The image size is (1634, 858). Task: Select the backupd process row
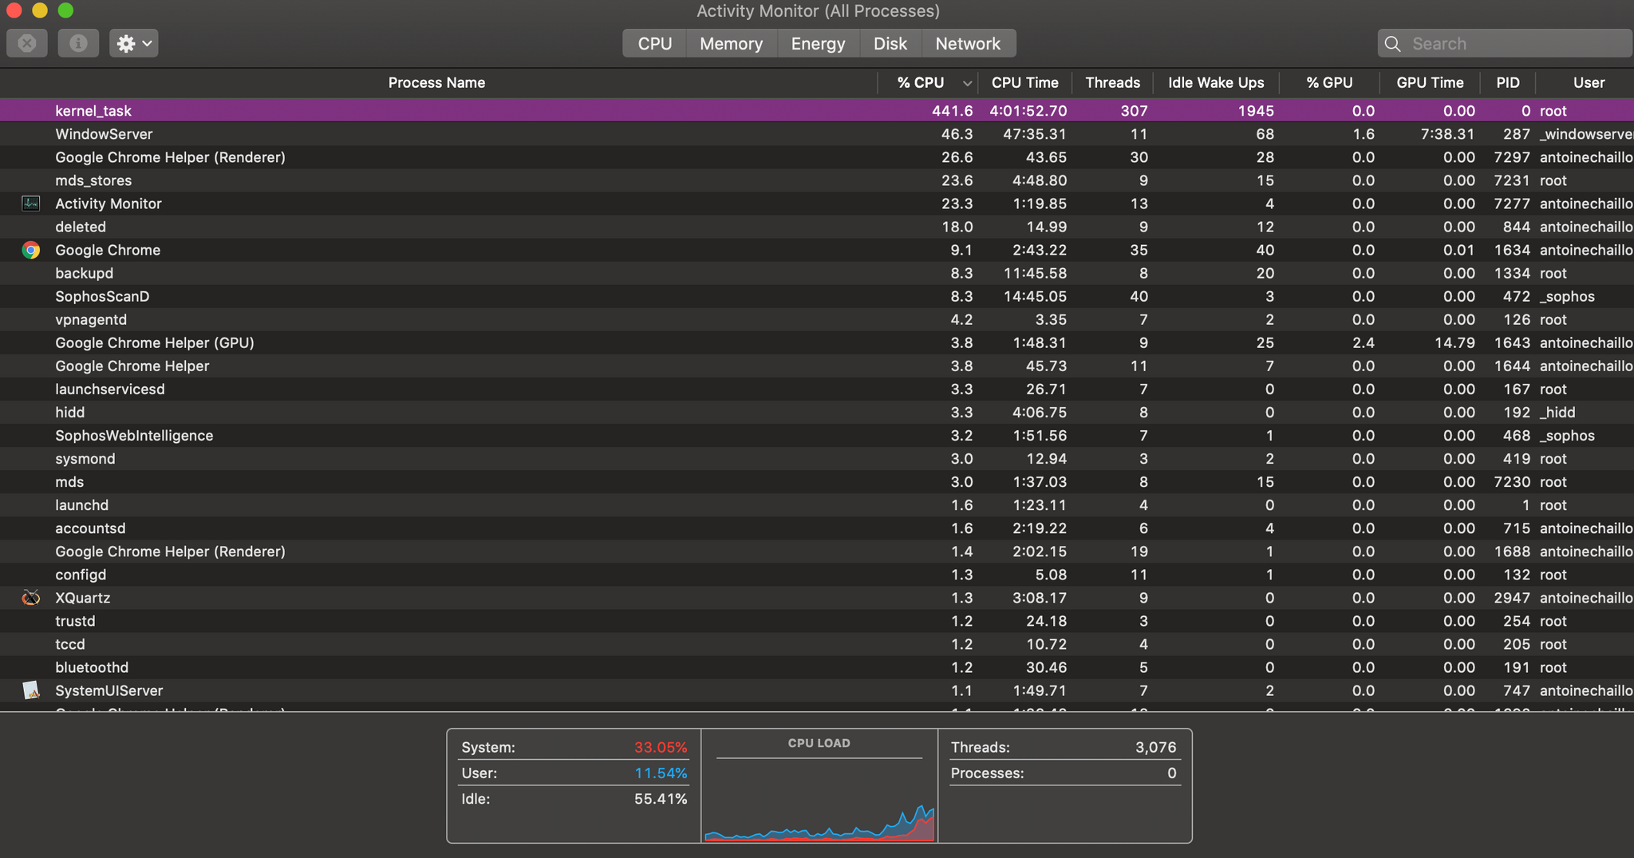[x=817, y=273]
